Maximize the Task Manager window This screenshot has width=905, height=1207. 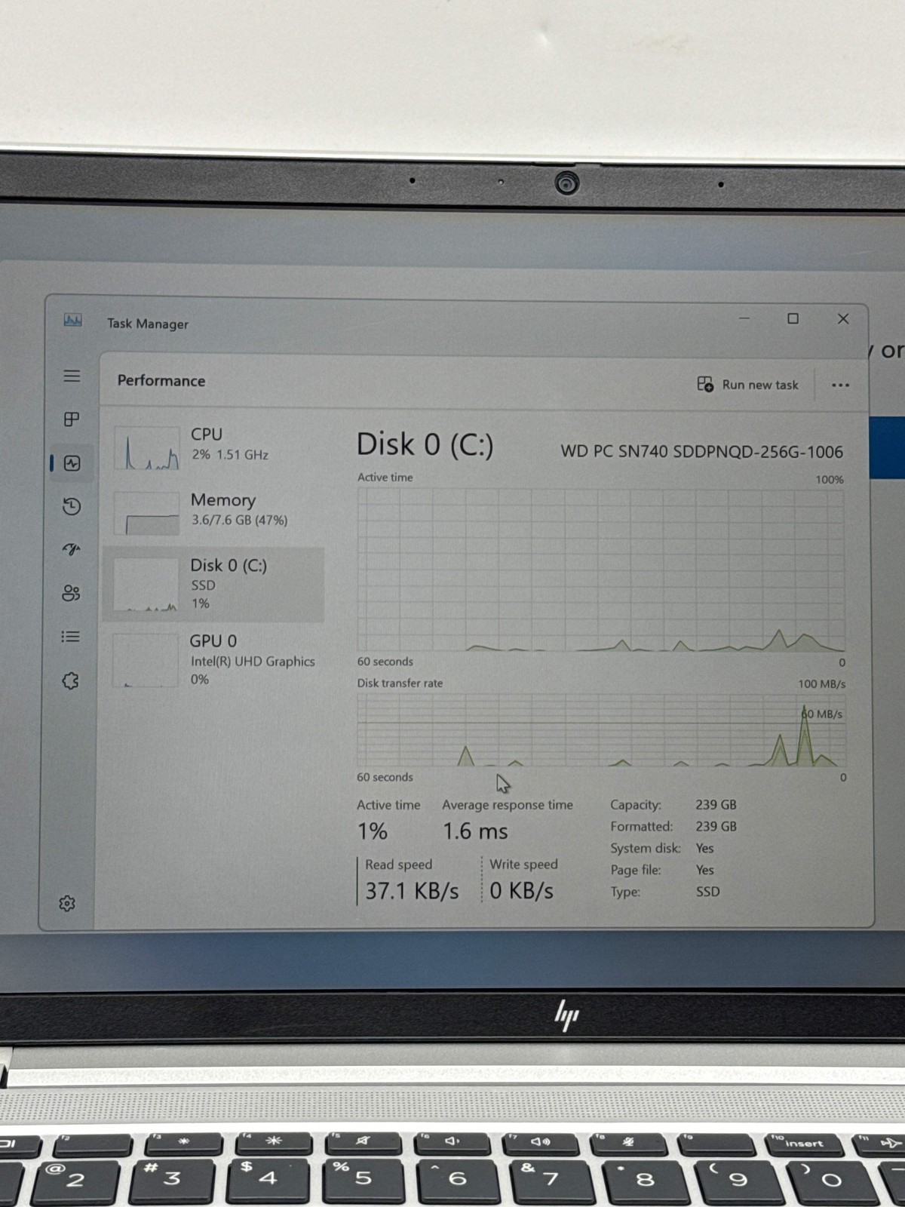[793, 318]
